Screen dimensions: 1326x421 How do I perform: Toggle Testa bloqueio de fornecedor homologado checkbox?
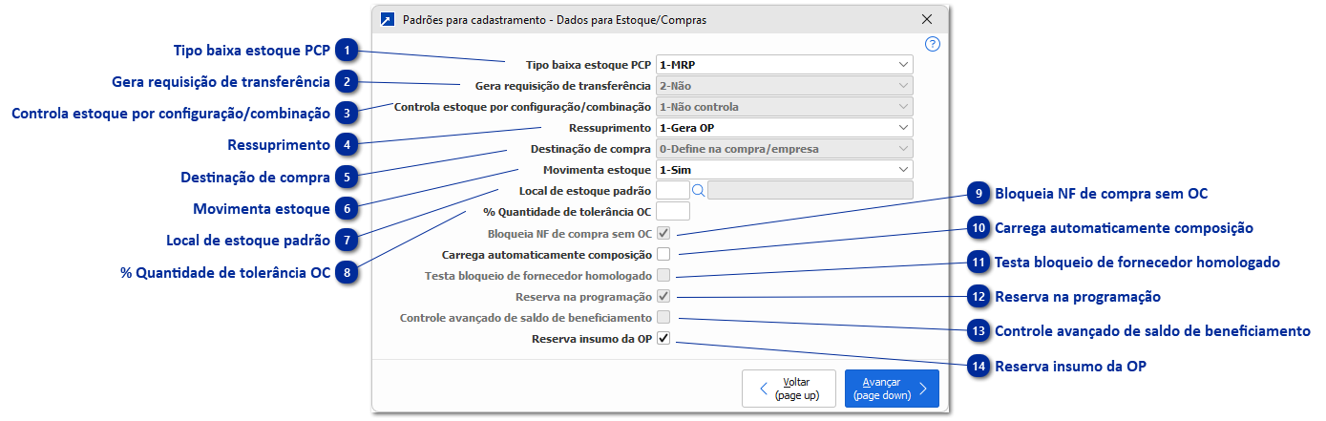pyautogui.click(x=663, y=275)
